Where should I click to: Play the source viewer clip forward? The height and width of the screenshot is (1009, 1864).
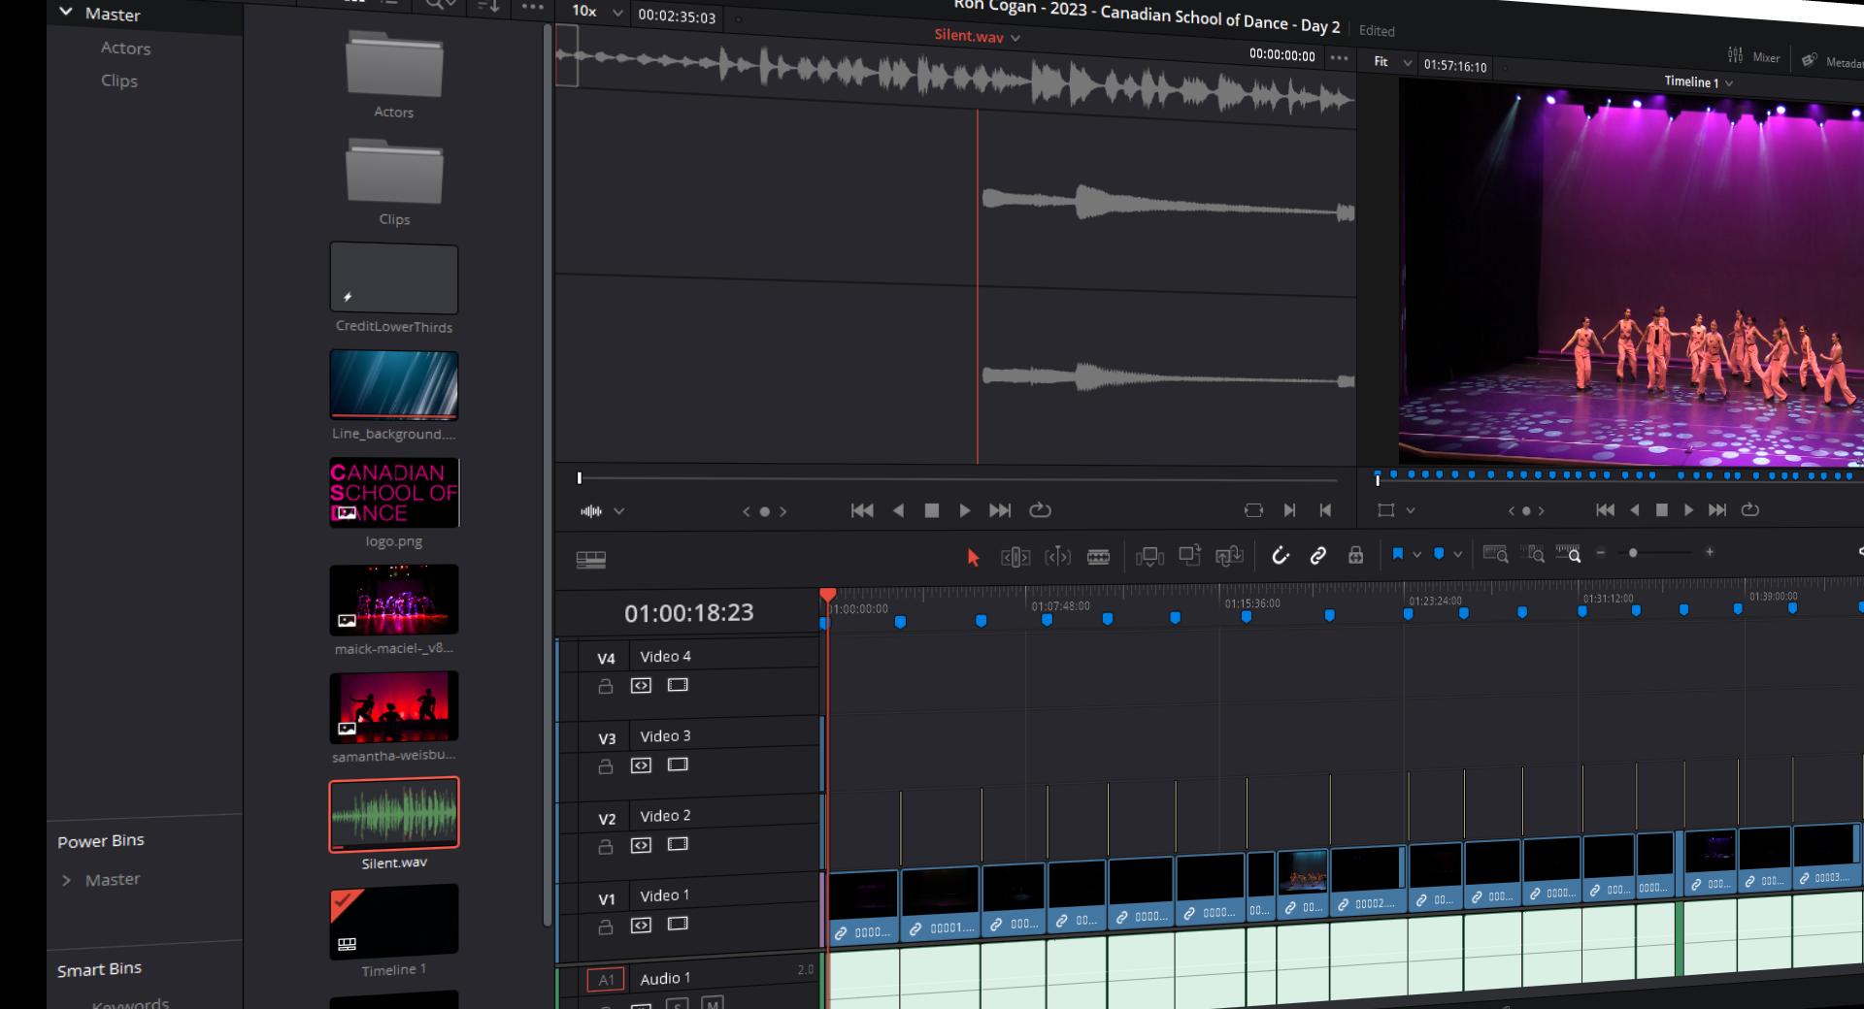click(964, 510)
